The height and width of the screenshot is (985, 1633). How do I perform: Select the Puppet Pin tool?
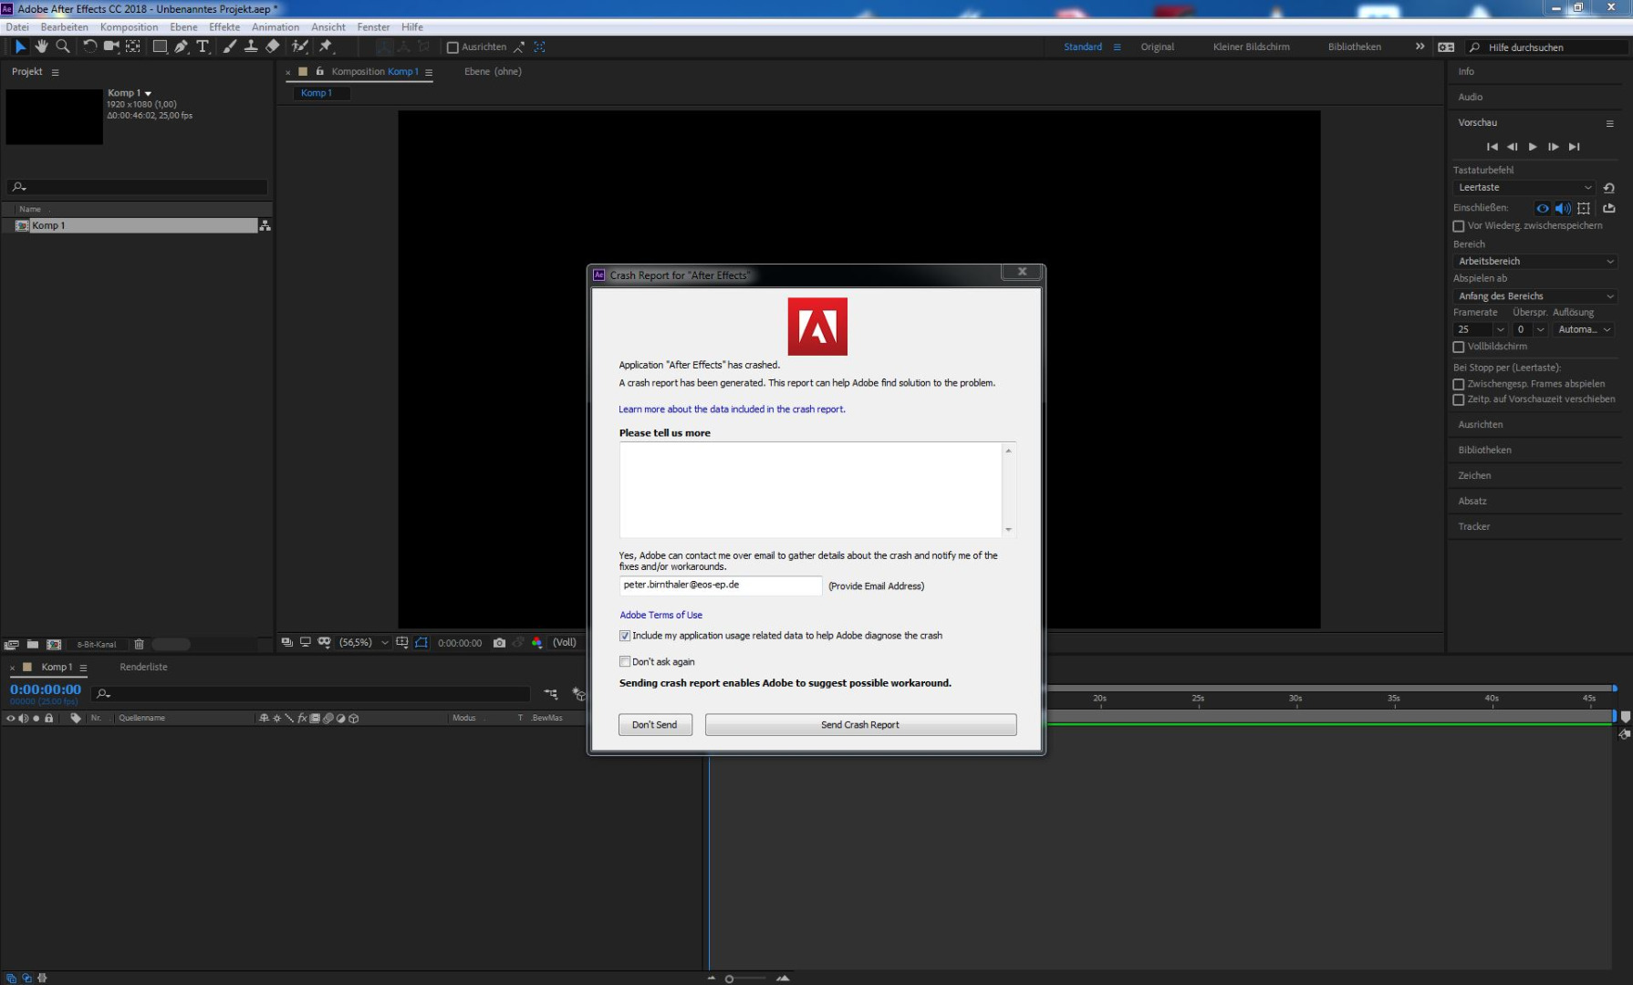(326, 47)
